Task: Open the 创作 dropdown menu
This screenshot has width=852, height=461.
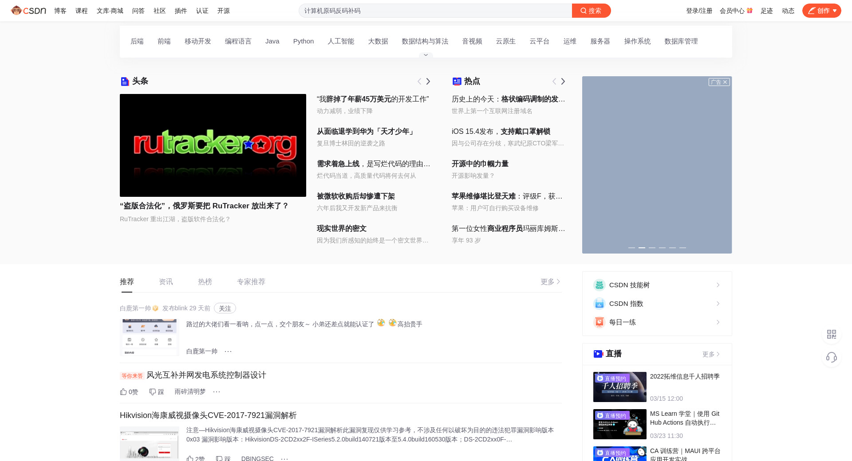Action: (835, 11)
